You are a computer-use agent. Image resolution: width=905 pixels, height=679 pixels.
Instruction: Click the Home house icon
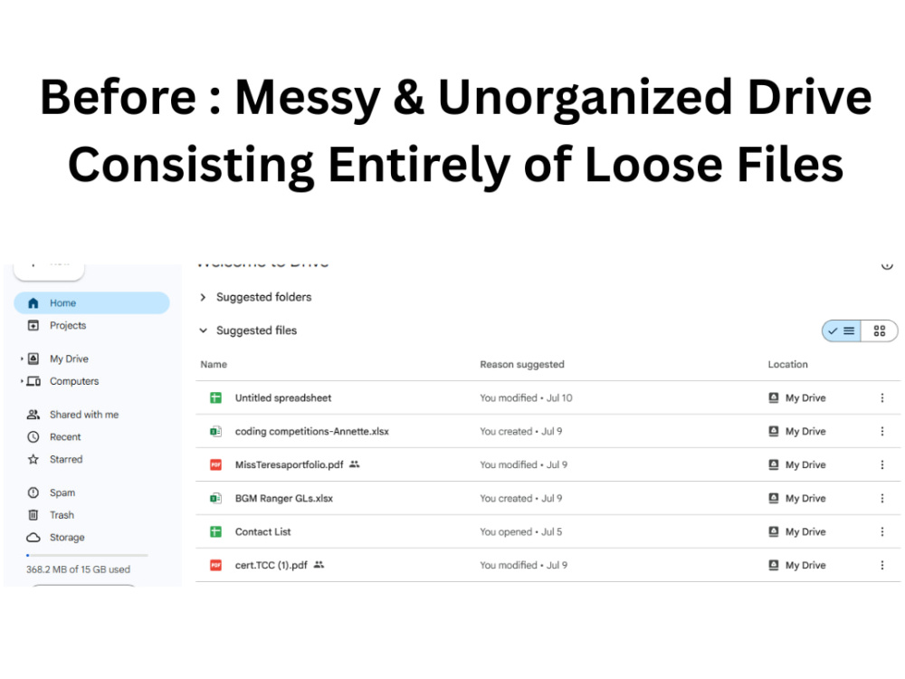pos(33,303)
